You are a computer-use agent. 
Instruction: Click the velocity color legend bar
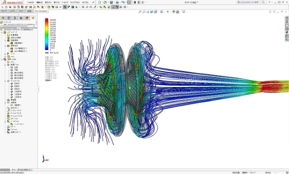click(47, 34)
